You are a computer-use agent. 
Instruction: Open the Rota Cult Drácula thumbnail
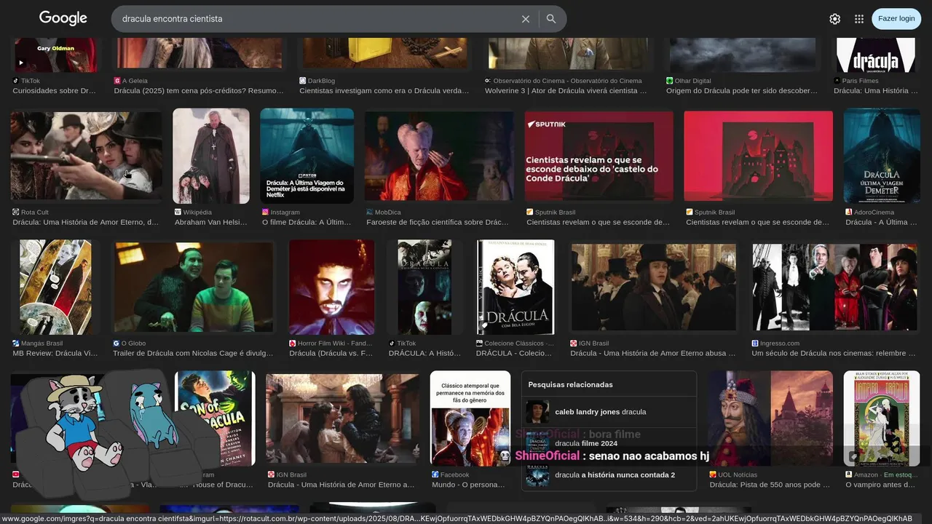(86, 156)
